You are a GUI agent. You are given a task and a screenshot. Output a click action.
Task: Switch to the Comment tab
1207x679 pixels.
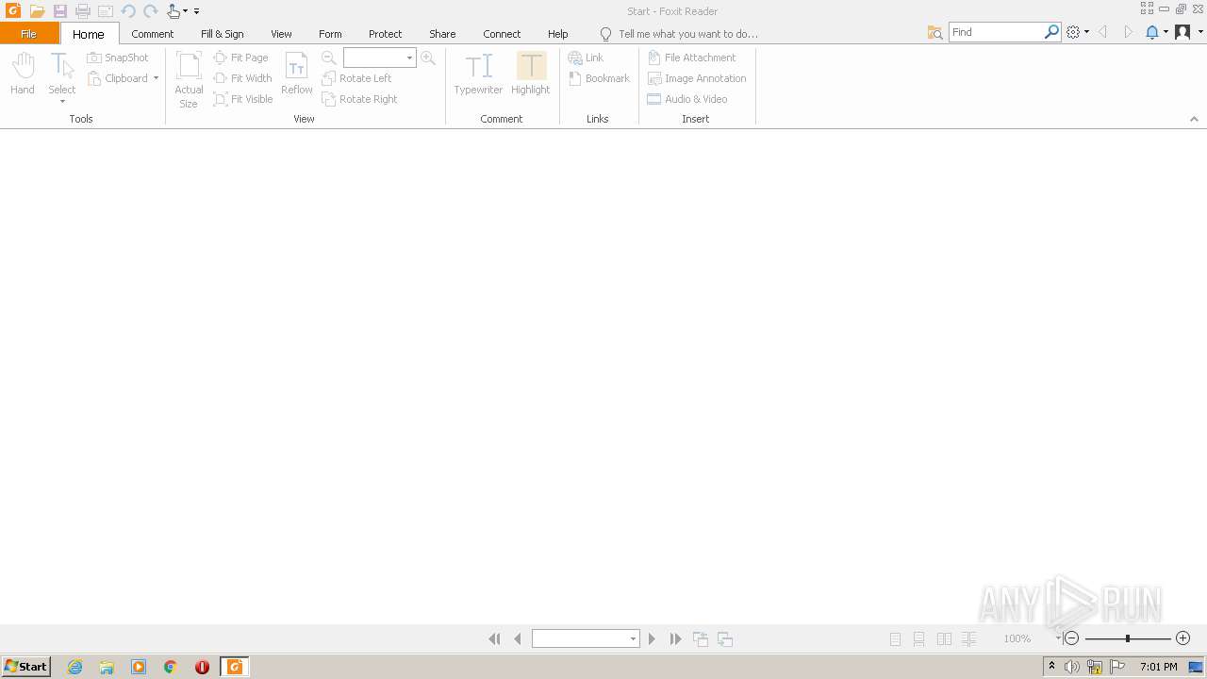153,34
